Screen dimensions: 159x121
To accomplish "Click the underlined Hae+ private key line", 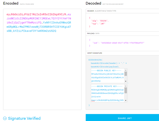I will 107,100.
